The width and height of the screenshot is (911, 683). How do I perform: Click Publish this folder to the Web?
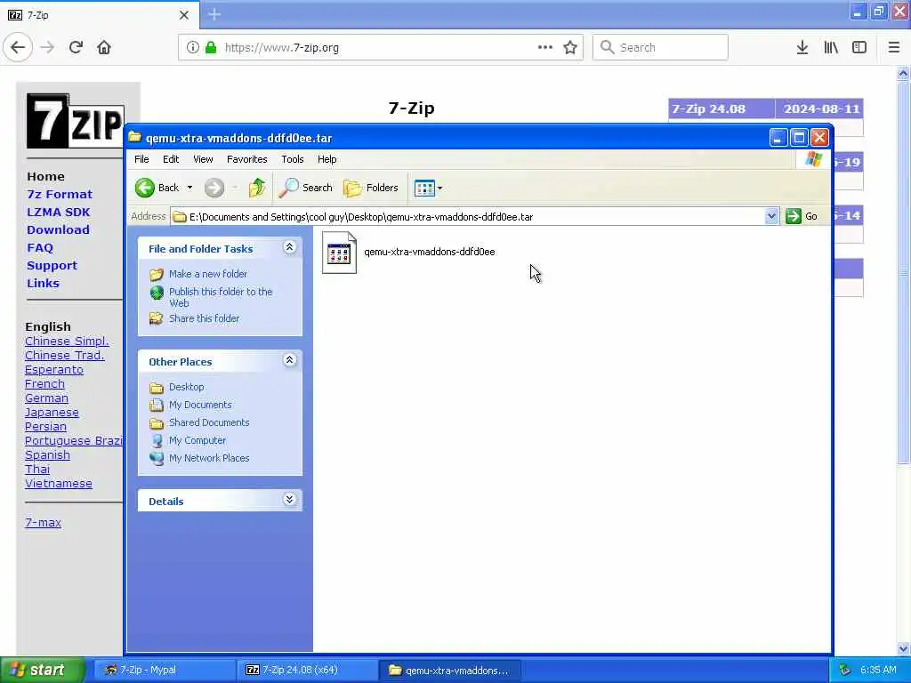221,297
